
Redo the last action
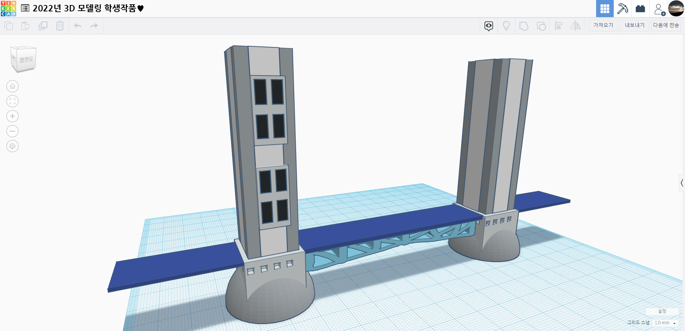(94, 26)
